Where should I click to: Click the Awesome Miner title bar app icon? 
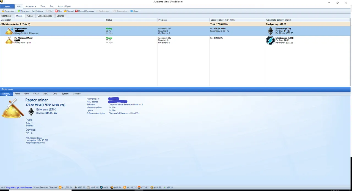[x=2, y=1]
